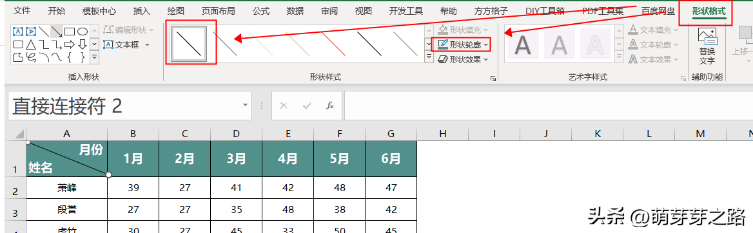
Task: Go to the 数据 tab
Action: tap(295, 10)
